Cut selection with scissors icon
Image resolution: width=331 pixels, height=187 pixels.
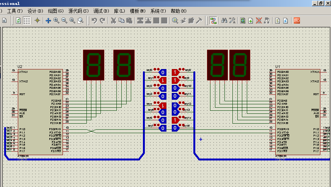coord(114,20)
